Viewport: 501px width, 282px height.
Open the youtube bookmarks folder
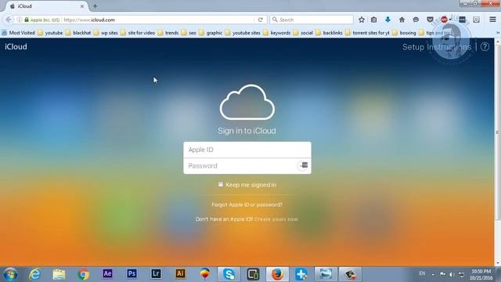tap(50, 33)
